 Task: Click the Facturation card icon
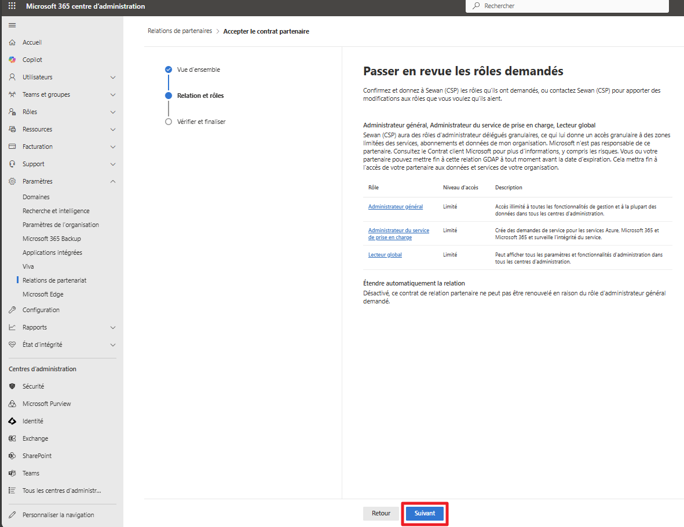coord(12,147)
